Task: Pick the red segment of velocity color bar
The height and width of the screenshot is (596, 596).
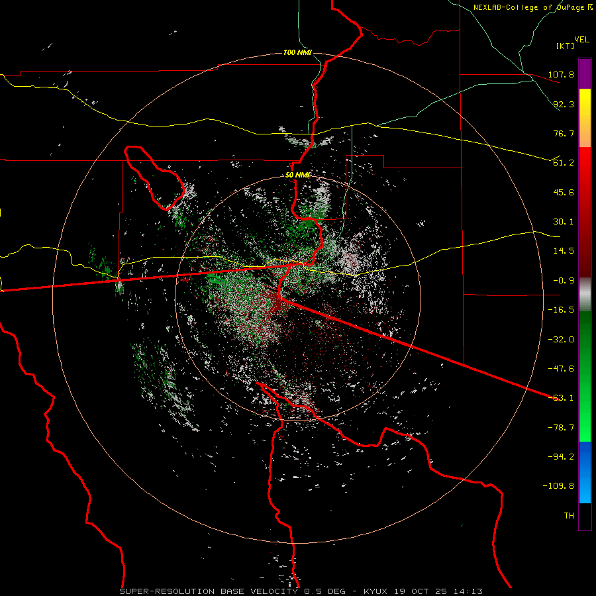Action: [x=585, y=212]
